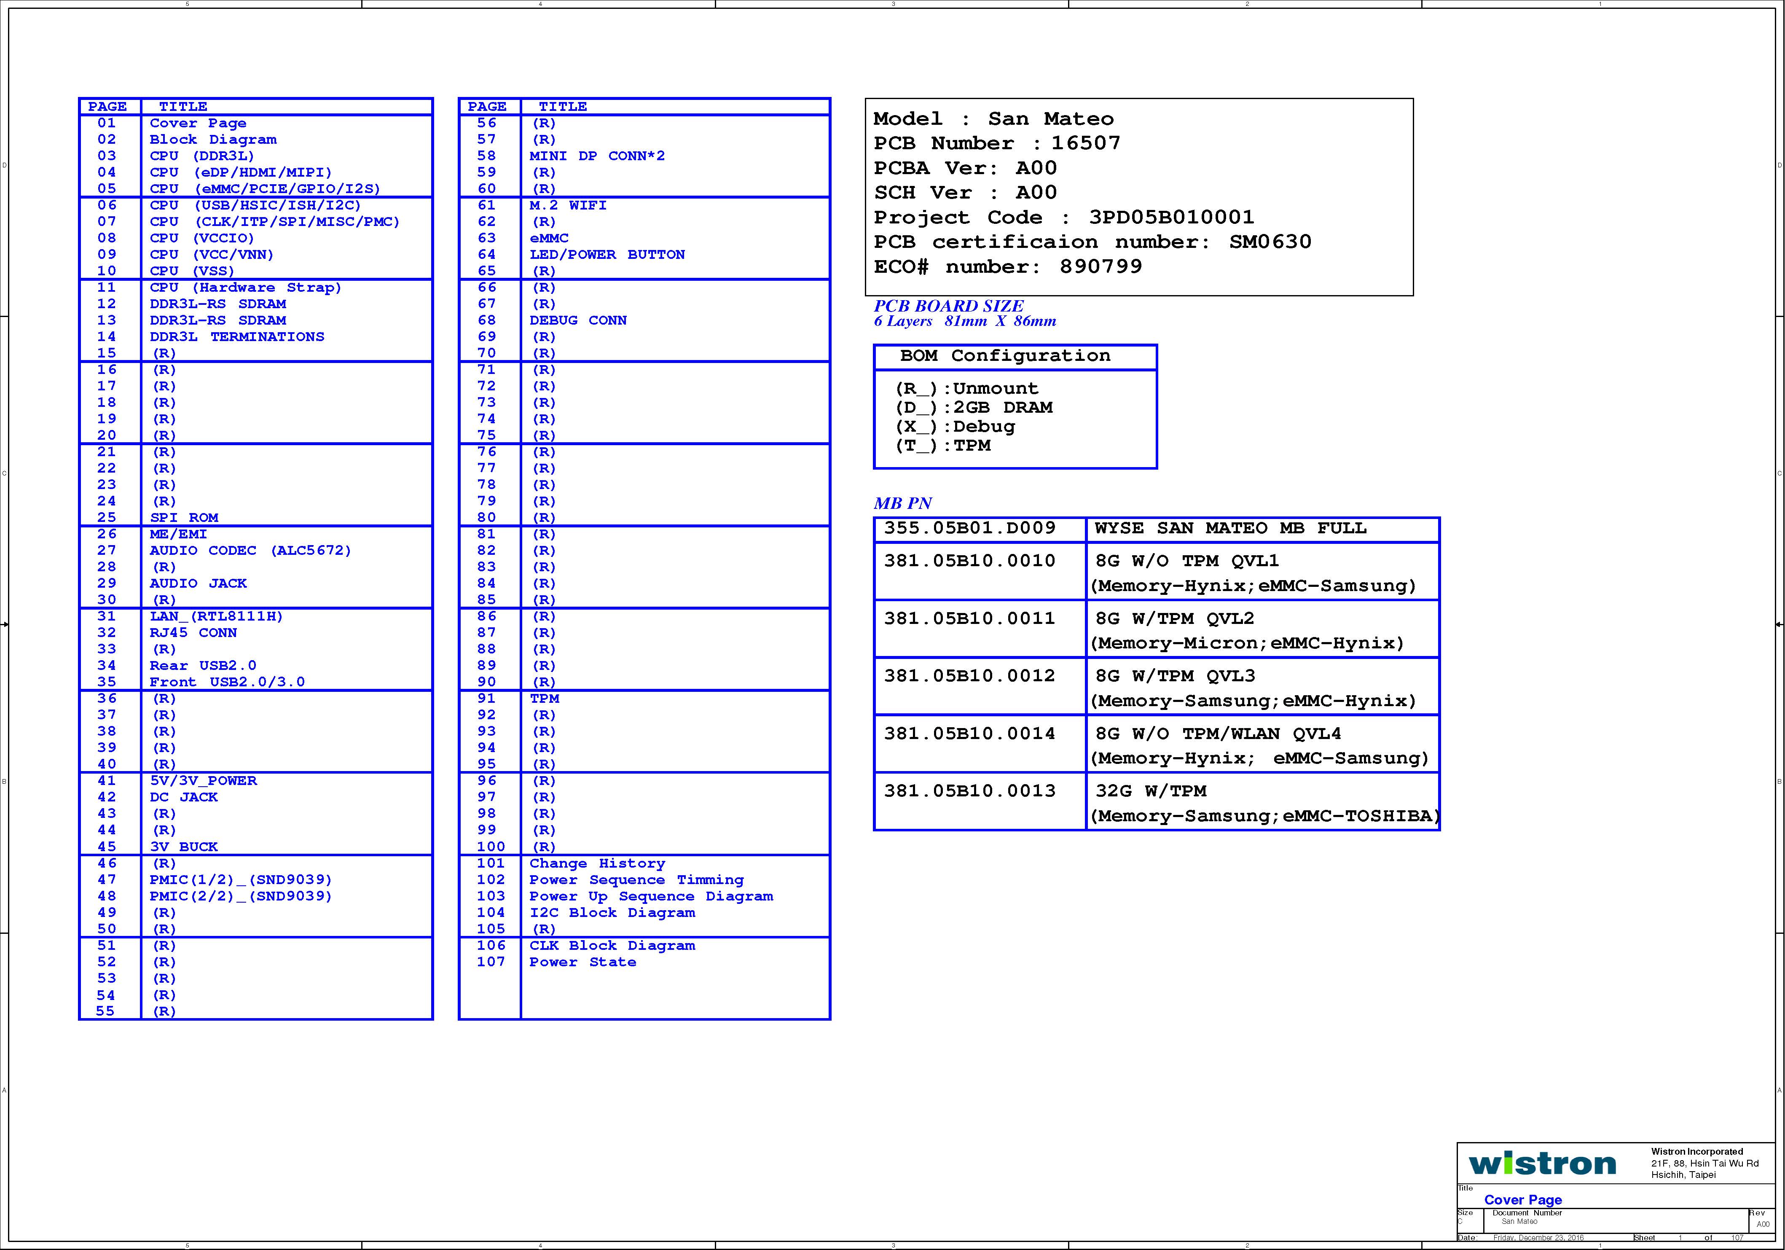
Task: Click 'Model : San Mateo' line
Action: coord(993,119)
